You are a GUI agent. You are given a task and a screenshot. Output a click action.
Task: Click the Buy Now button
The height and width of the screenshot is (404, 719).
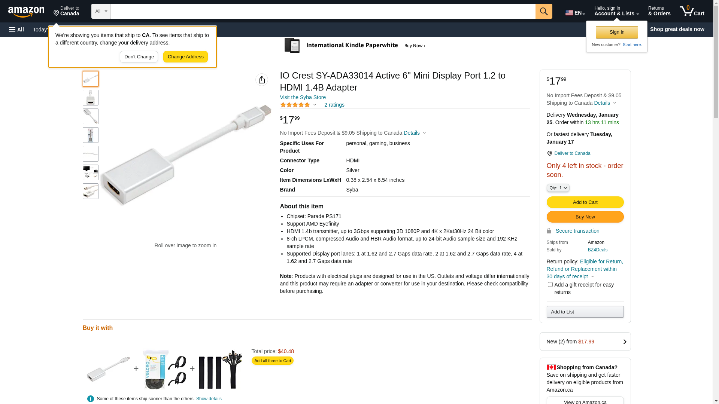click(x=585, y=217)
